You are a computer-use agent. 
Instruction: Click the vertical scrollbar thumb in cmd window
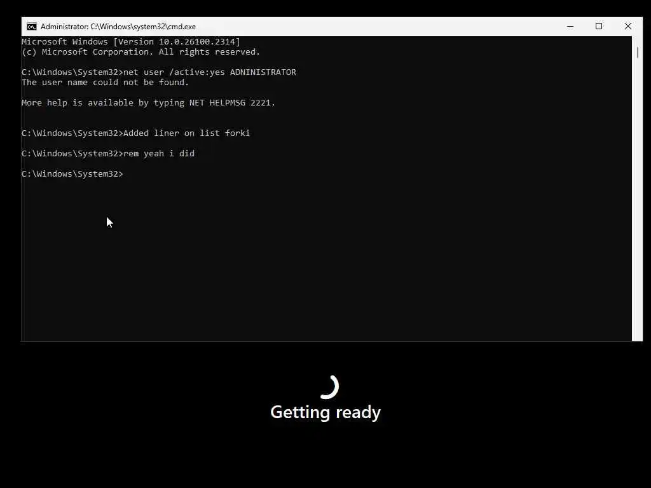(637, 53)
